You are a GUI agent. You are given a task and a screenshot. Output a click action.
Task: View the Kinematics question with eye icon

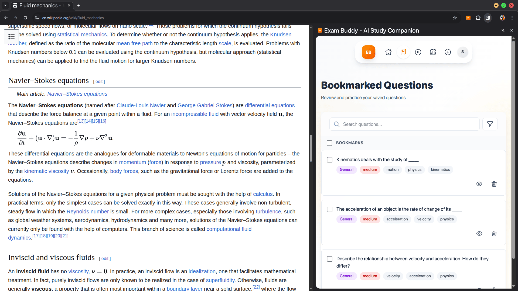coord(479,184)
